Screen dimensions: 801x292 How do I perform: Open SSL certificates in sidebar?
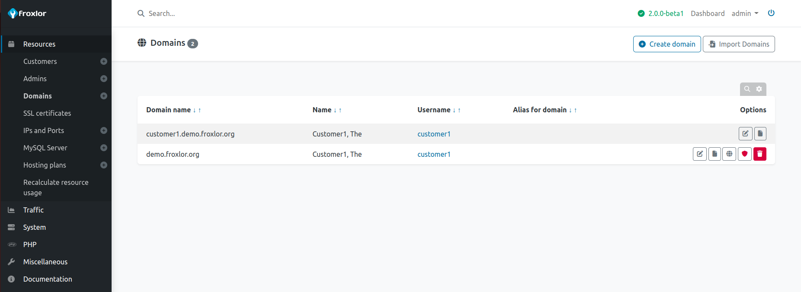click(47, 113)
